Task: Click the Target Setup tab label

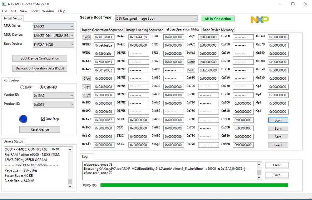Action: click(x=12, y=18)
